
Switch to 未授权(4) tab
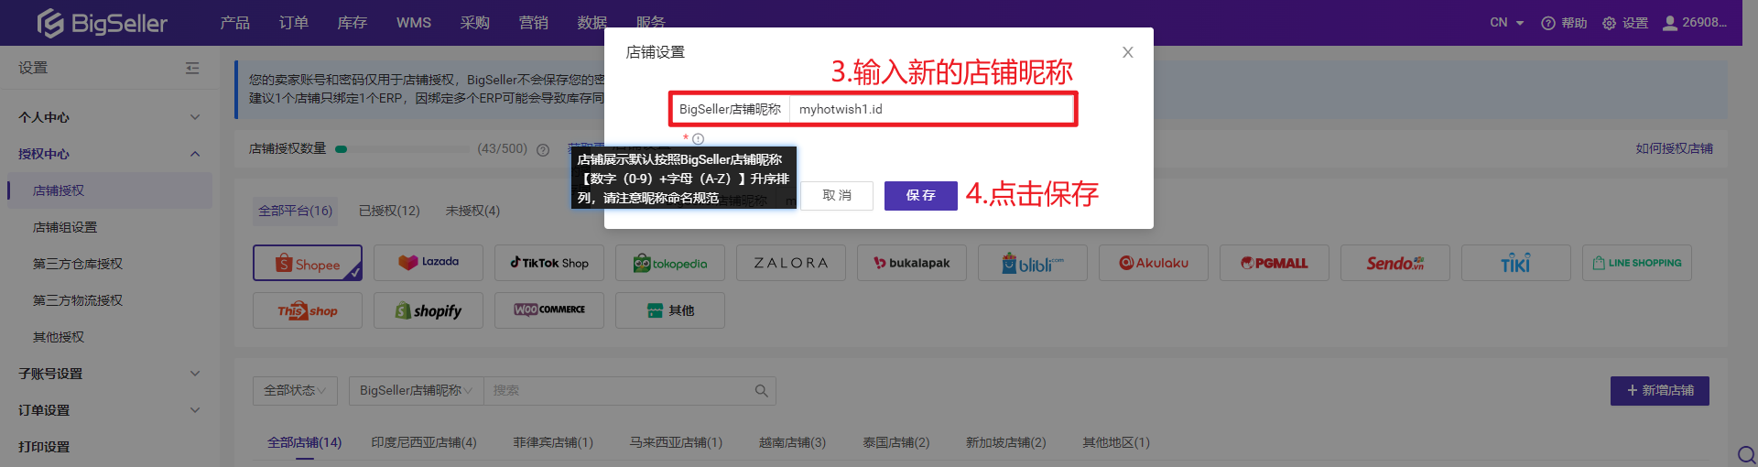(472, 211)
